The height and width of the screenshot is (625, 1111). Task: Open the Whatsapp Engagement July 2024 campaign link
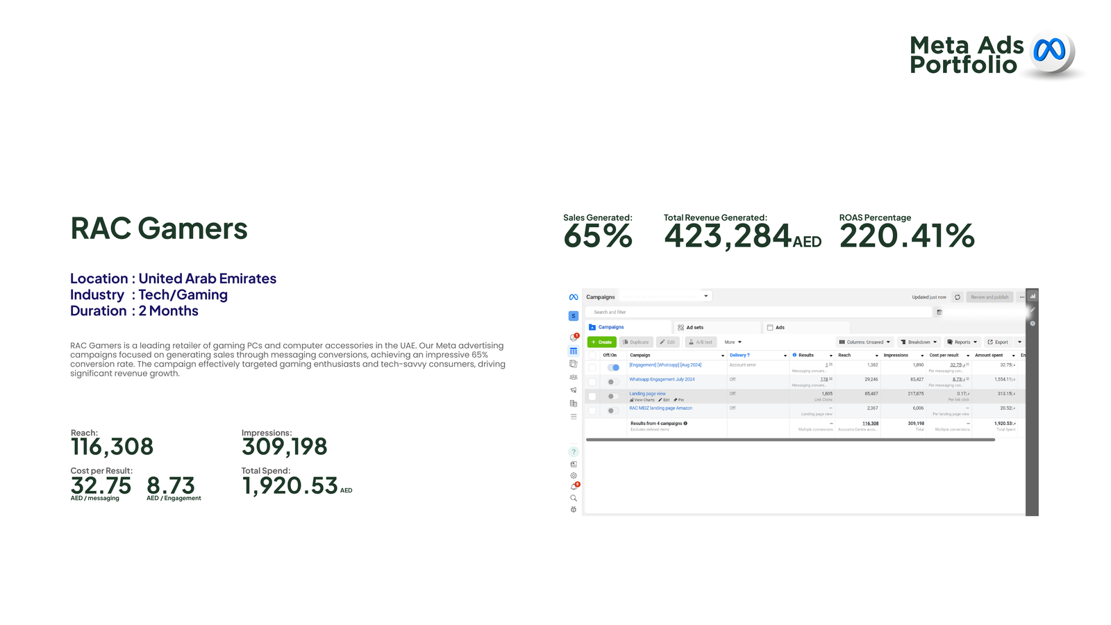tap(662, 379)
